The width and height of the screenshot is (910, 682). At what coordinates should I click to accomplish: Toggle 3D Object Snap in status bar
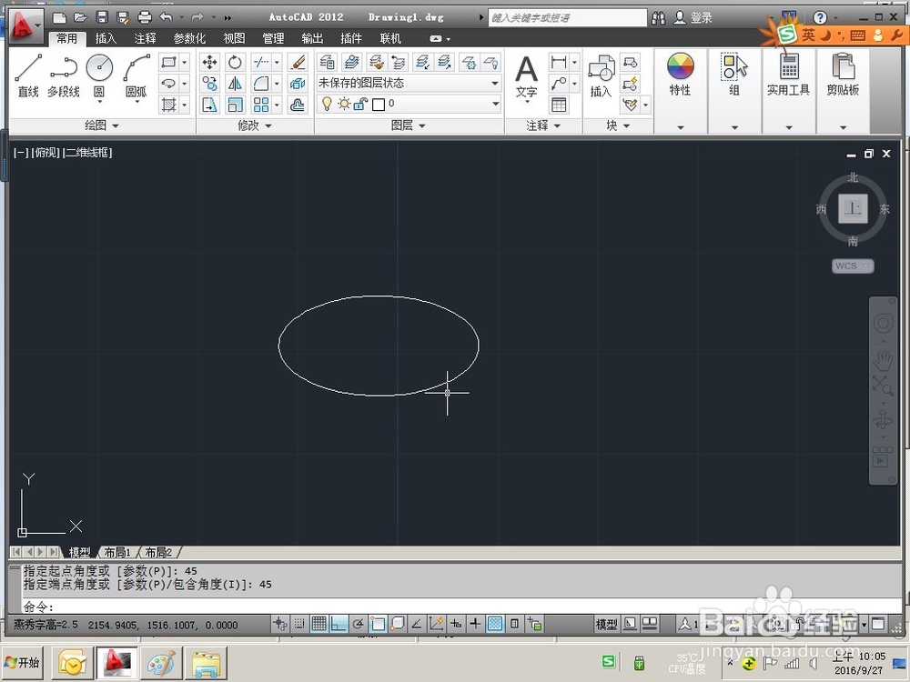coord(398,624)
